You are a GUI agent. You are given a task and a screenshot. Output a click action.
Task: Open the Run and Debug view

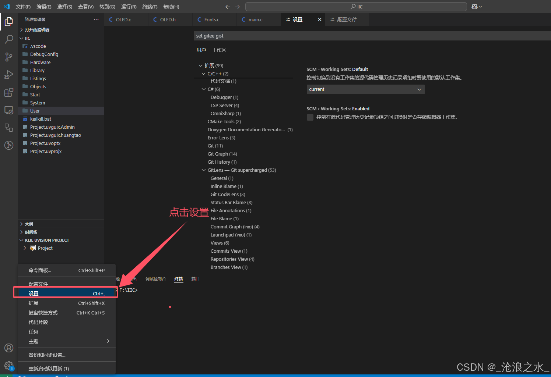pyautogui.click(x=8, y=74)
